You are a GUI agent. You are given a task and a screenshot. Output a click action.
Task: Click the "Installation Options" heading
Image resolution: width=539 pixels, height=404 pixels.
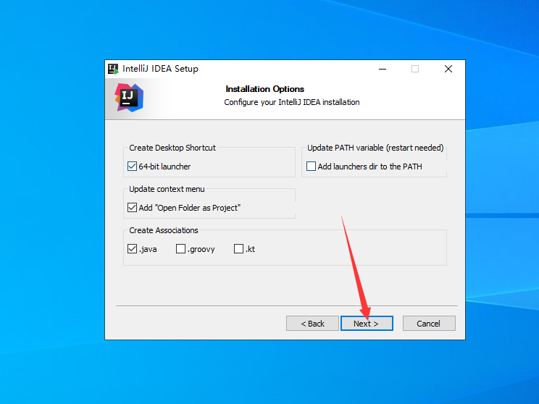pos(264,89)
